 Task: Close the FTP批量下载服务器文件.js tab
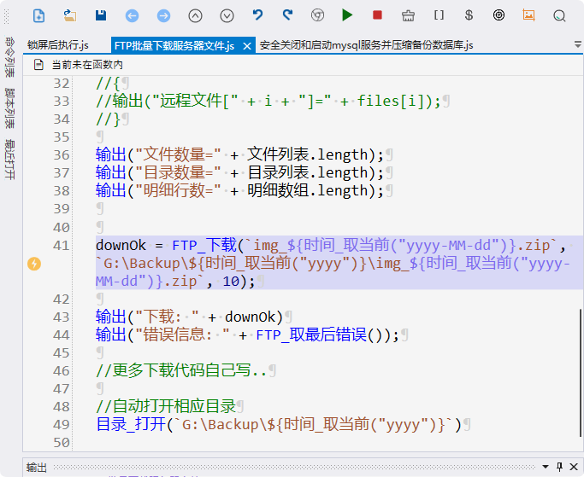(246, 45)
